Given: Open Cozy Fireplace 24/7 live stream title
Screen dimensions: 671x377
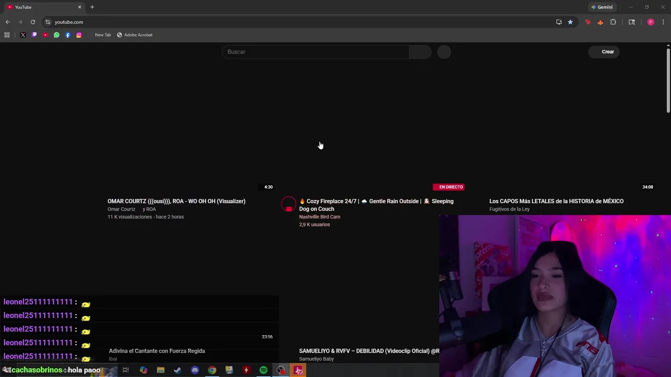Looking at the screenshot, I should coord(376,205).
